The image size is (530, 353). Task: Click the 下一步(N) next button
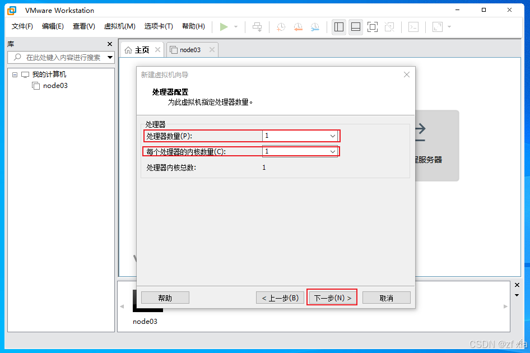point(332,298)
